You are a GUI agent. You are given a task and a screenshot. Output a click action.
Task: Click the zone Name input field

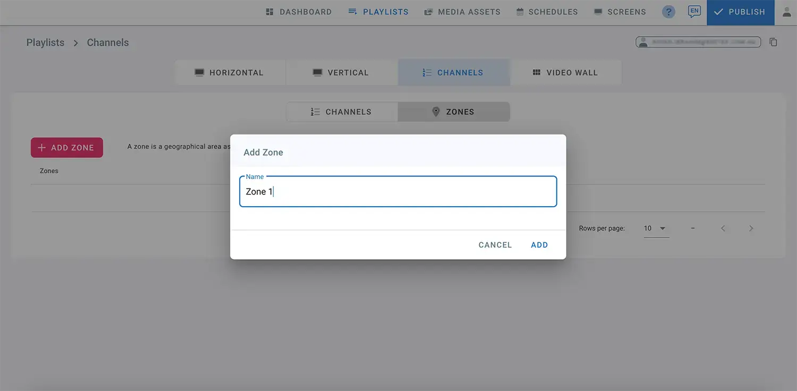point(398,192)
